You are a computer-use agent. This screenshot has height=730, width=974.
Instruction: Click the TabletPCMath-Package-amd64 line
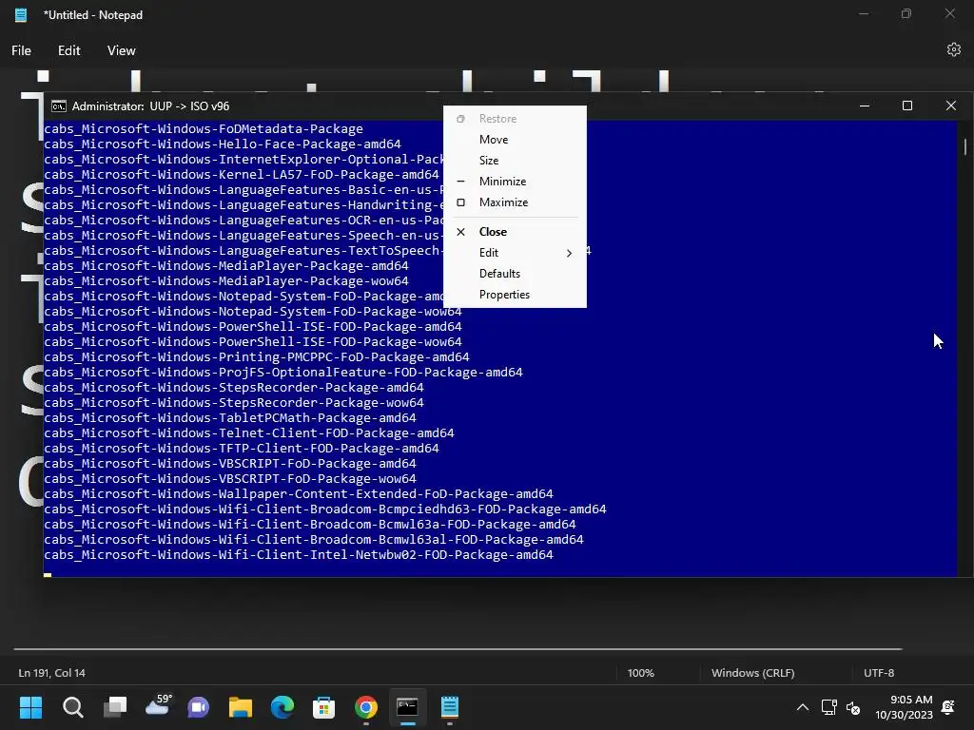(230, 418)
